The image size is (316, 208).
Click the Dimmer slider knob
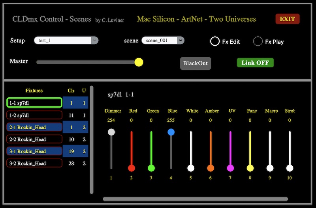(x=111, y=132)
